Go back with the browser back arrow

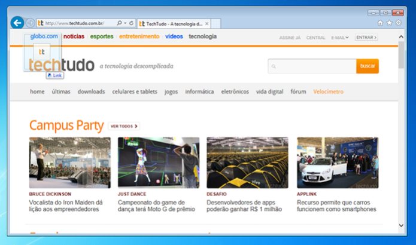click(17, 23)
